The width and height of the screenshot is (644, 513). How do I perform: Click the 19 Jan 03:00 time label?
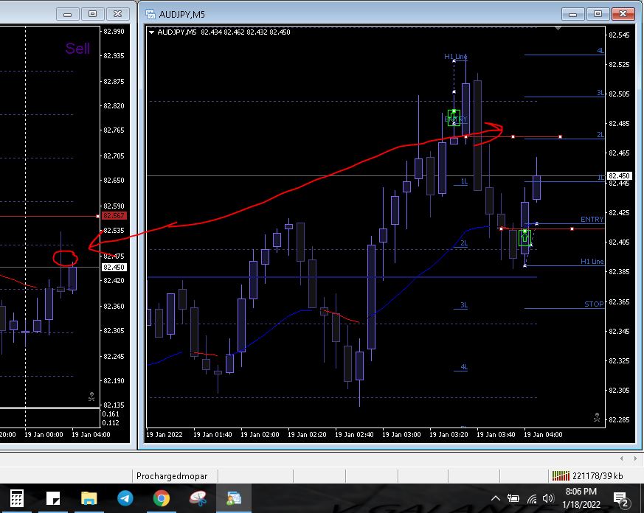tap(401, 435)
